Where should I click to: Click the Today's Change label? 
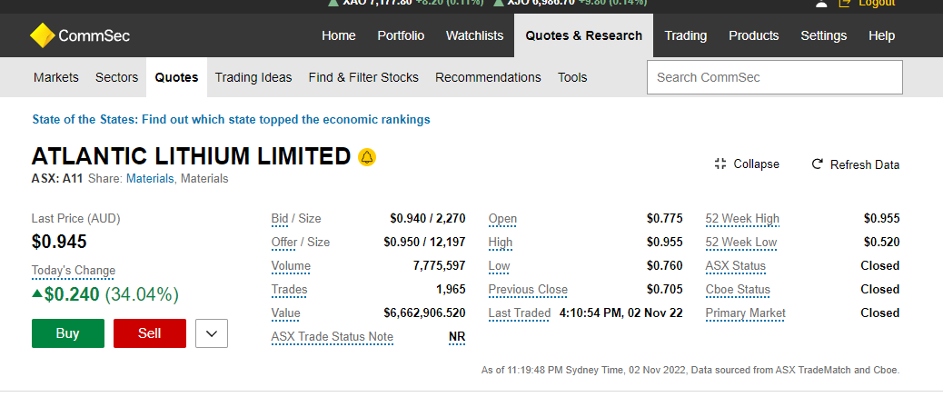[74, 271]
